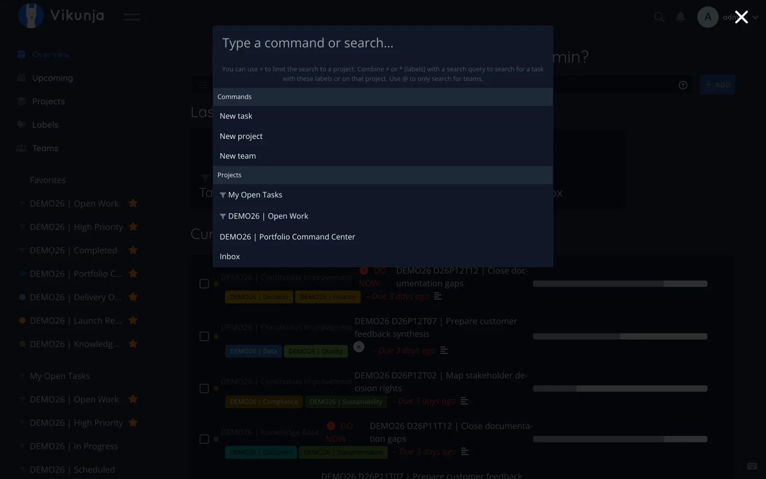Select DEMO26 | Portfolio Command Center result

pos(383,237)
